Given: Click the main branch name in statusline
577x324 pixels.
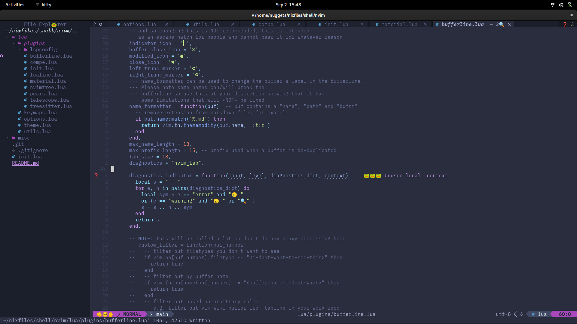Looking at the screenshot, I should (162, 314).
